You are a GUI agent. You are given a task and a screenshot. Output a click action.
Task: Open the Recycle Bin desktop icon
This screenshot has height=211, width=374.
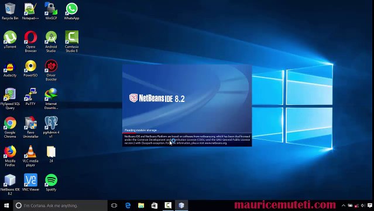coord(10,11)
